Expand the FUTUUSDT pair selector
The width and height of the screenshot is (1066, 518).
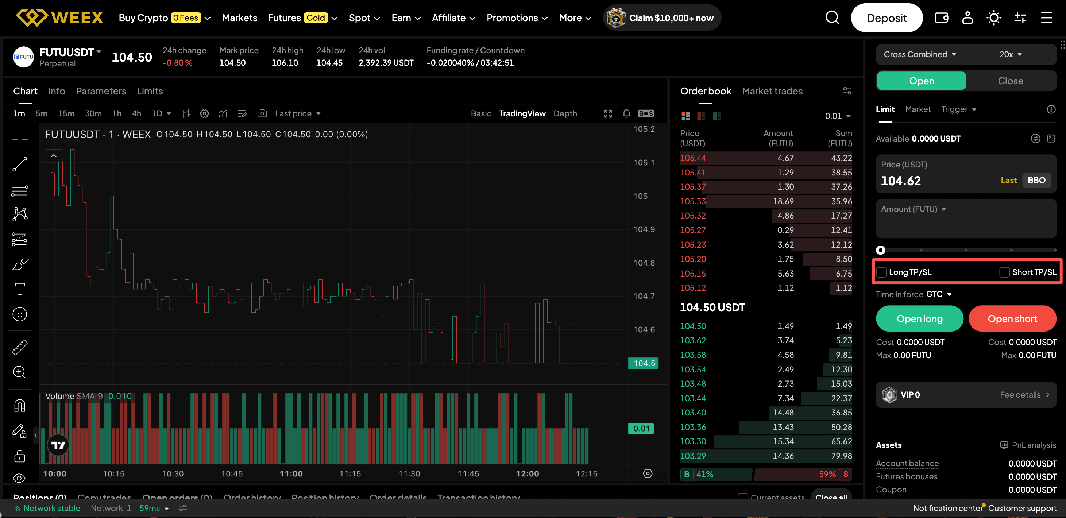(70, 53)
